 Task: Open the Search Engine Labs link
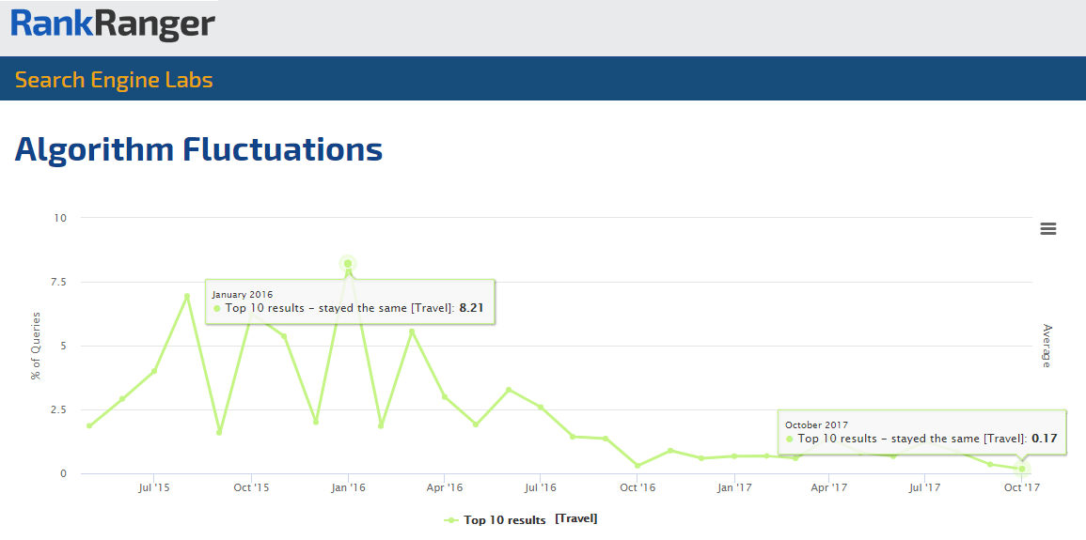[114, 80]
